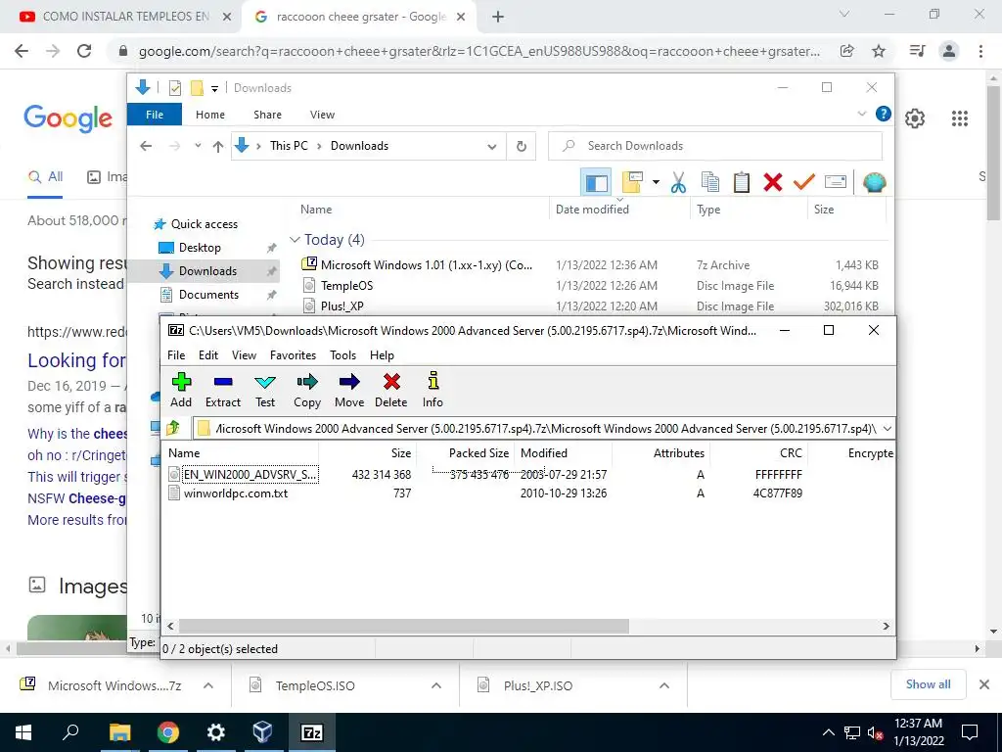Bookmark this page with the star icon
The width and height of the screenshot is (1002, 752).
click(879, 51)
